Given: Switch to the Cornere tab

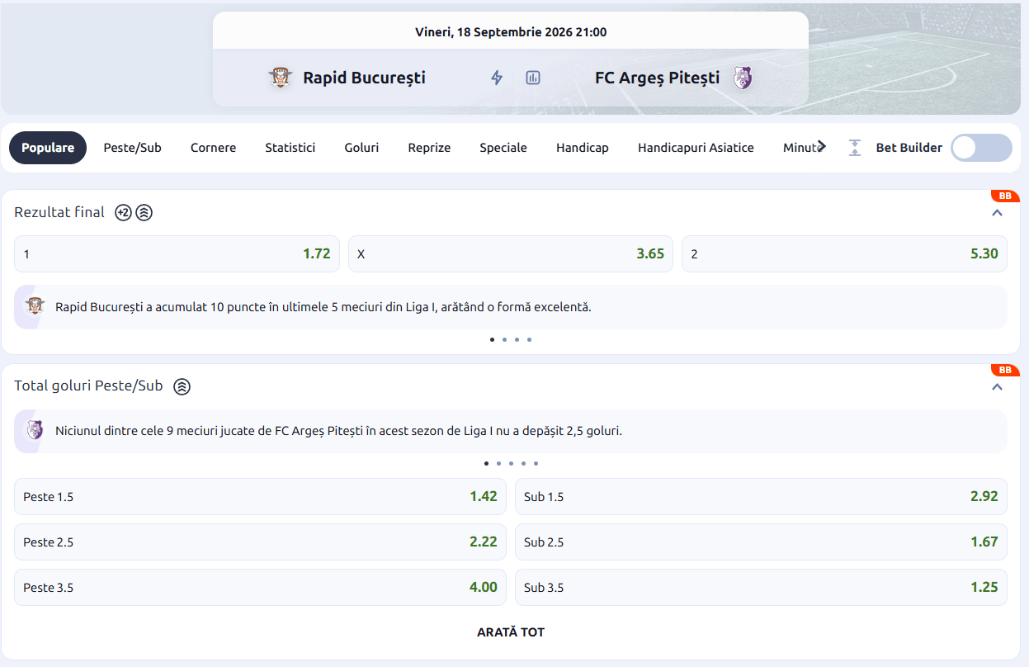Looking at the screenshot, I should tap(213, 148).
